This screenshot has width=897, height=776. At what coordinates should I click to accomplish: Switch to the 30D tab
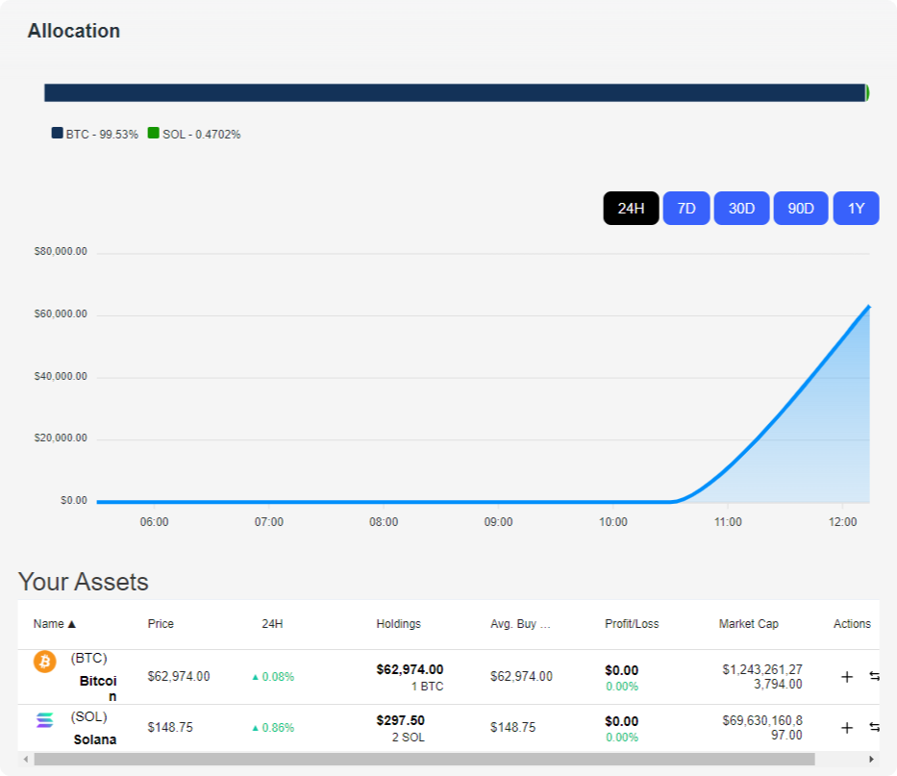click(741, 208)
